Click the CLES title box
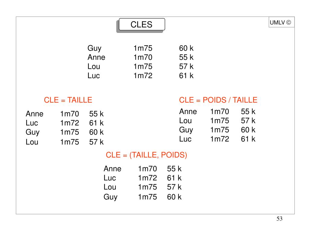Image resolution: width=309 pixels, height=229 pixels. point(142,24)
